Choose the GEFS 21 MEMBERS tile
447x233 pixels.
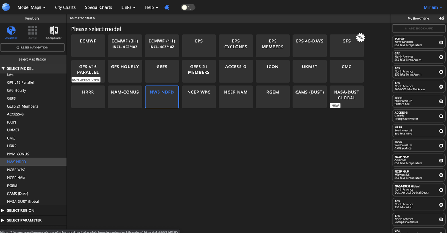tap(199, 71)
